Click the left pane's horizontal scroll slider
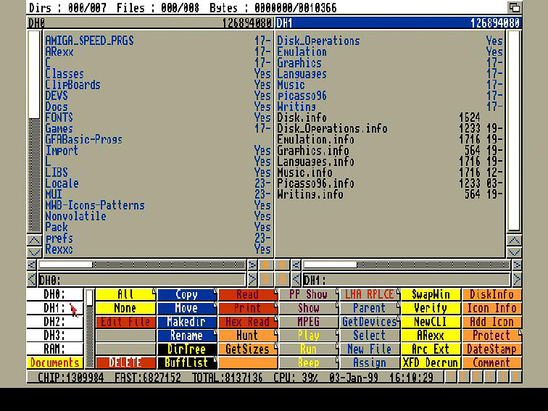Viewport: 548px width, 411px height. pos(65,265)
